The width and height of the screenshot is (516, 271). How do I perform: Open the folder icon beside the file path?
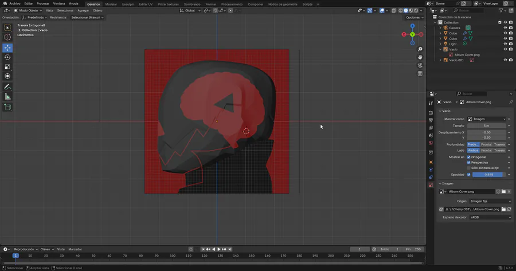(503, 209)
